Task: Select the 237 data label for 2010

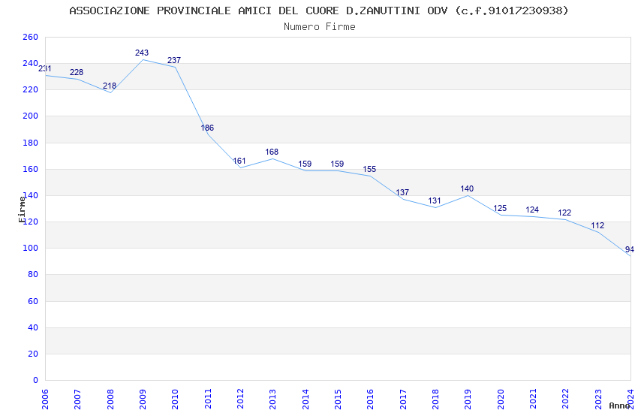Action: coord(174,60)
